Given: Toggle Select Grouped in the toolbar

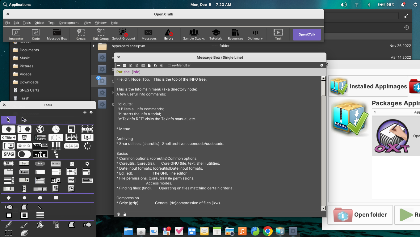Looking at the screenshot, I should 124,34.
